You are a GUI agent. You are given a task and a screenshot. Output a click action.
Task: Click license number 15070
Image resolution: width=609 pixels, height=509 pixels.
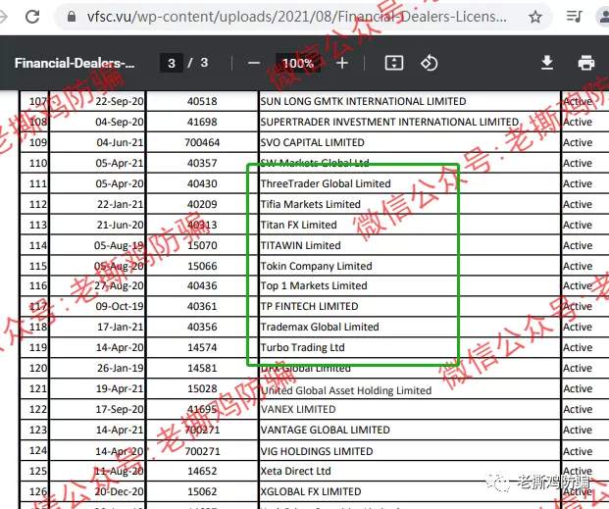[x=202, y=245]
